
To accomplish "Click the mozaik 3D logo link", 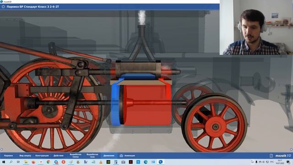I will tap(283, 156).
